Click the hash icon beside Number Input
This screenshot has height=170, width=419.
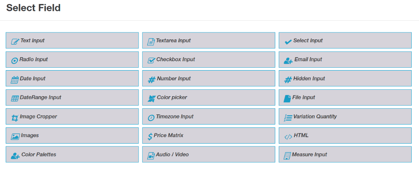click(x=151, y=80)
